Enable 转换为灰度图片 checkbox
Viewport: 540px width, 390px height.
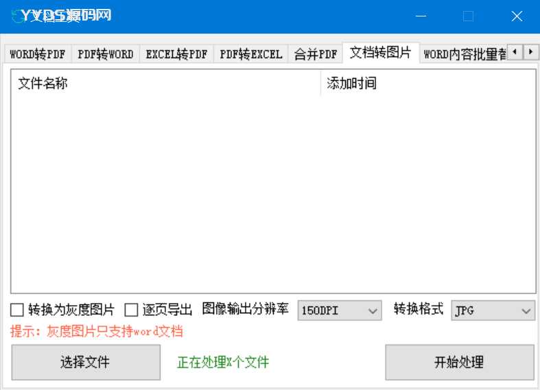pos(17,310)
